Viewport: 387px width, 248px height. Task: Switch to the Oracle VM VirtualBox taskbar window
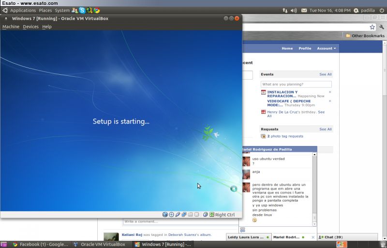coord(100,244)
